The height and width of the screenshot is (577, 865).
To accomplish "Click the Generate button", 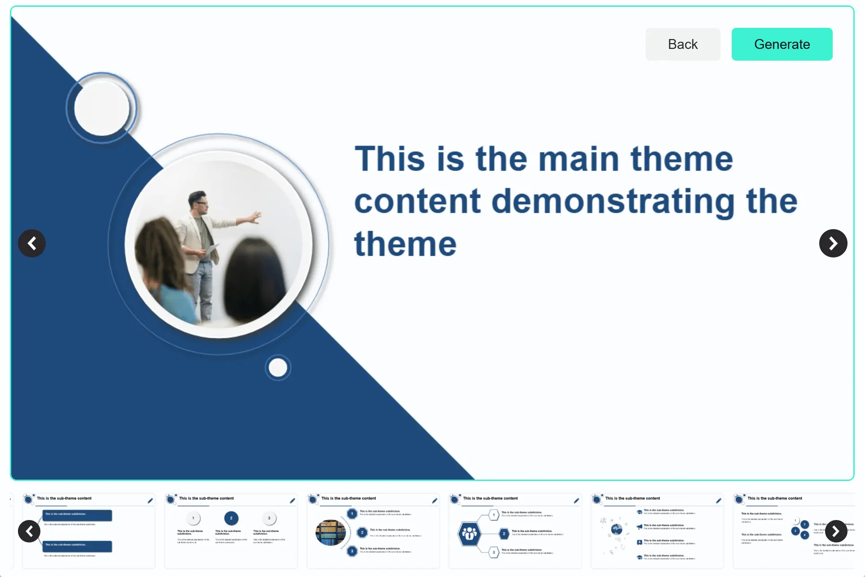I will pos(782,44).
